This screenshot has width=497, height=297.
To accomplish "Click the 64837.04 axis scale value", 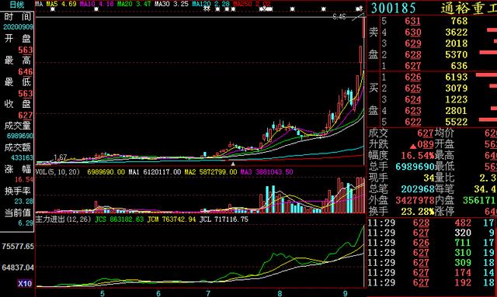I will point(18,268).
